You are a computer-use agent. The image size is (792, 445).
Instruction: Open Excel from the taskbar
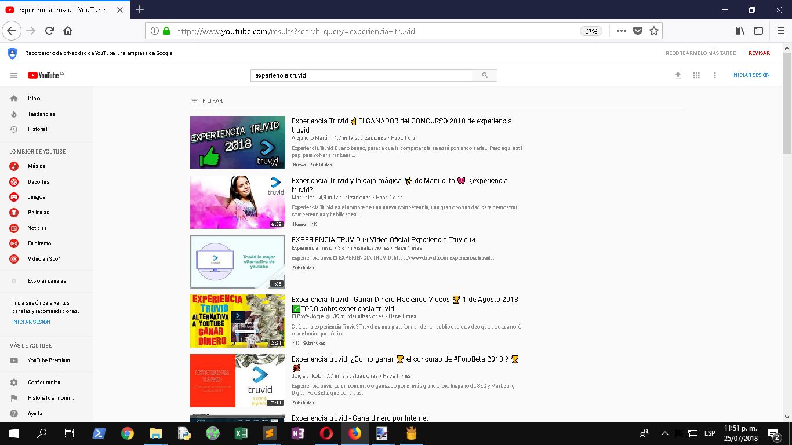click(x=241, y=433)
